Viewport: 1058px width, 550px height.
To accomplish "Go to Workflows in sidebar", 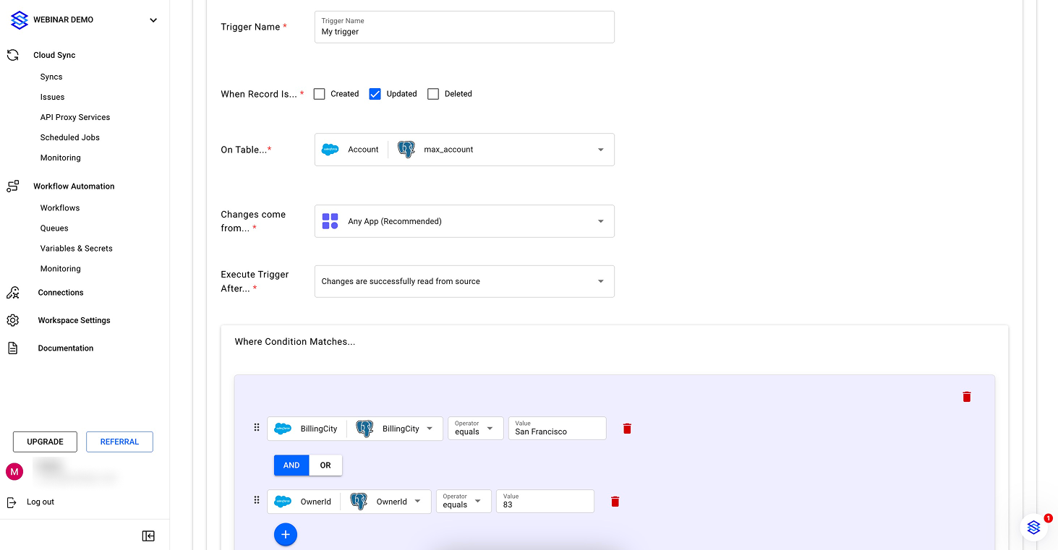I will coord(60,208).
